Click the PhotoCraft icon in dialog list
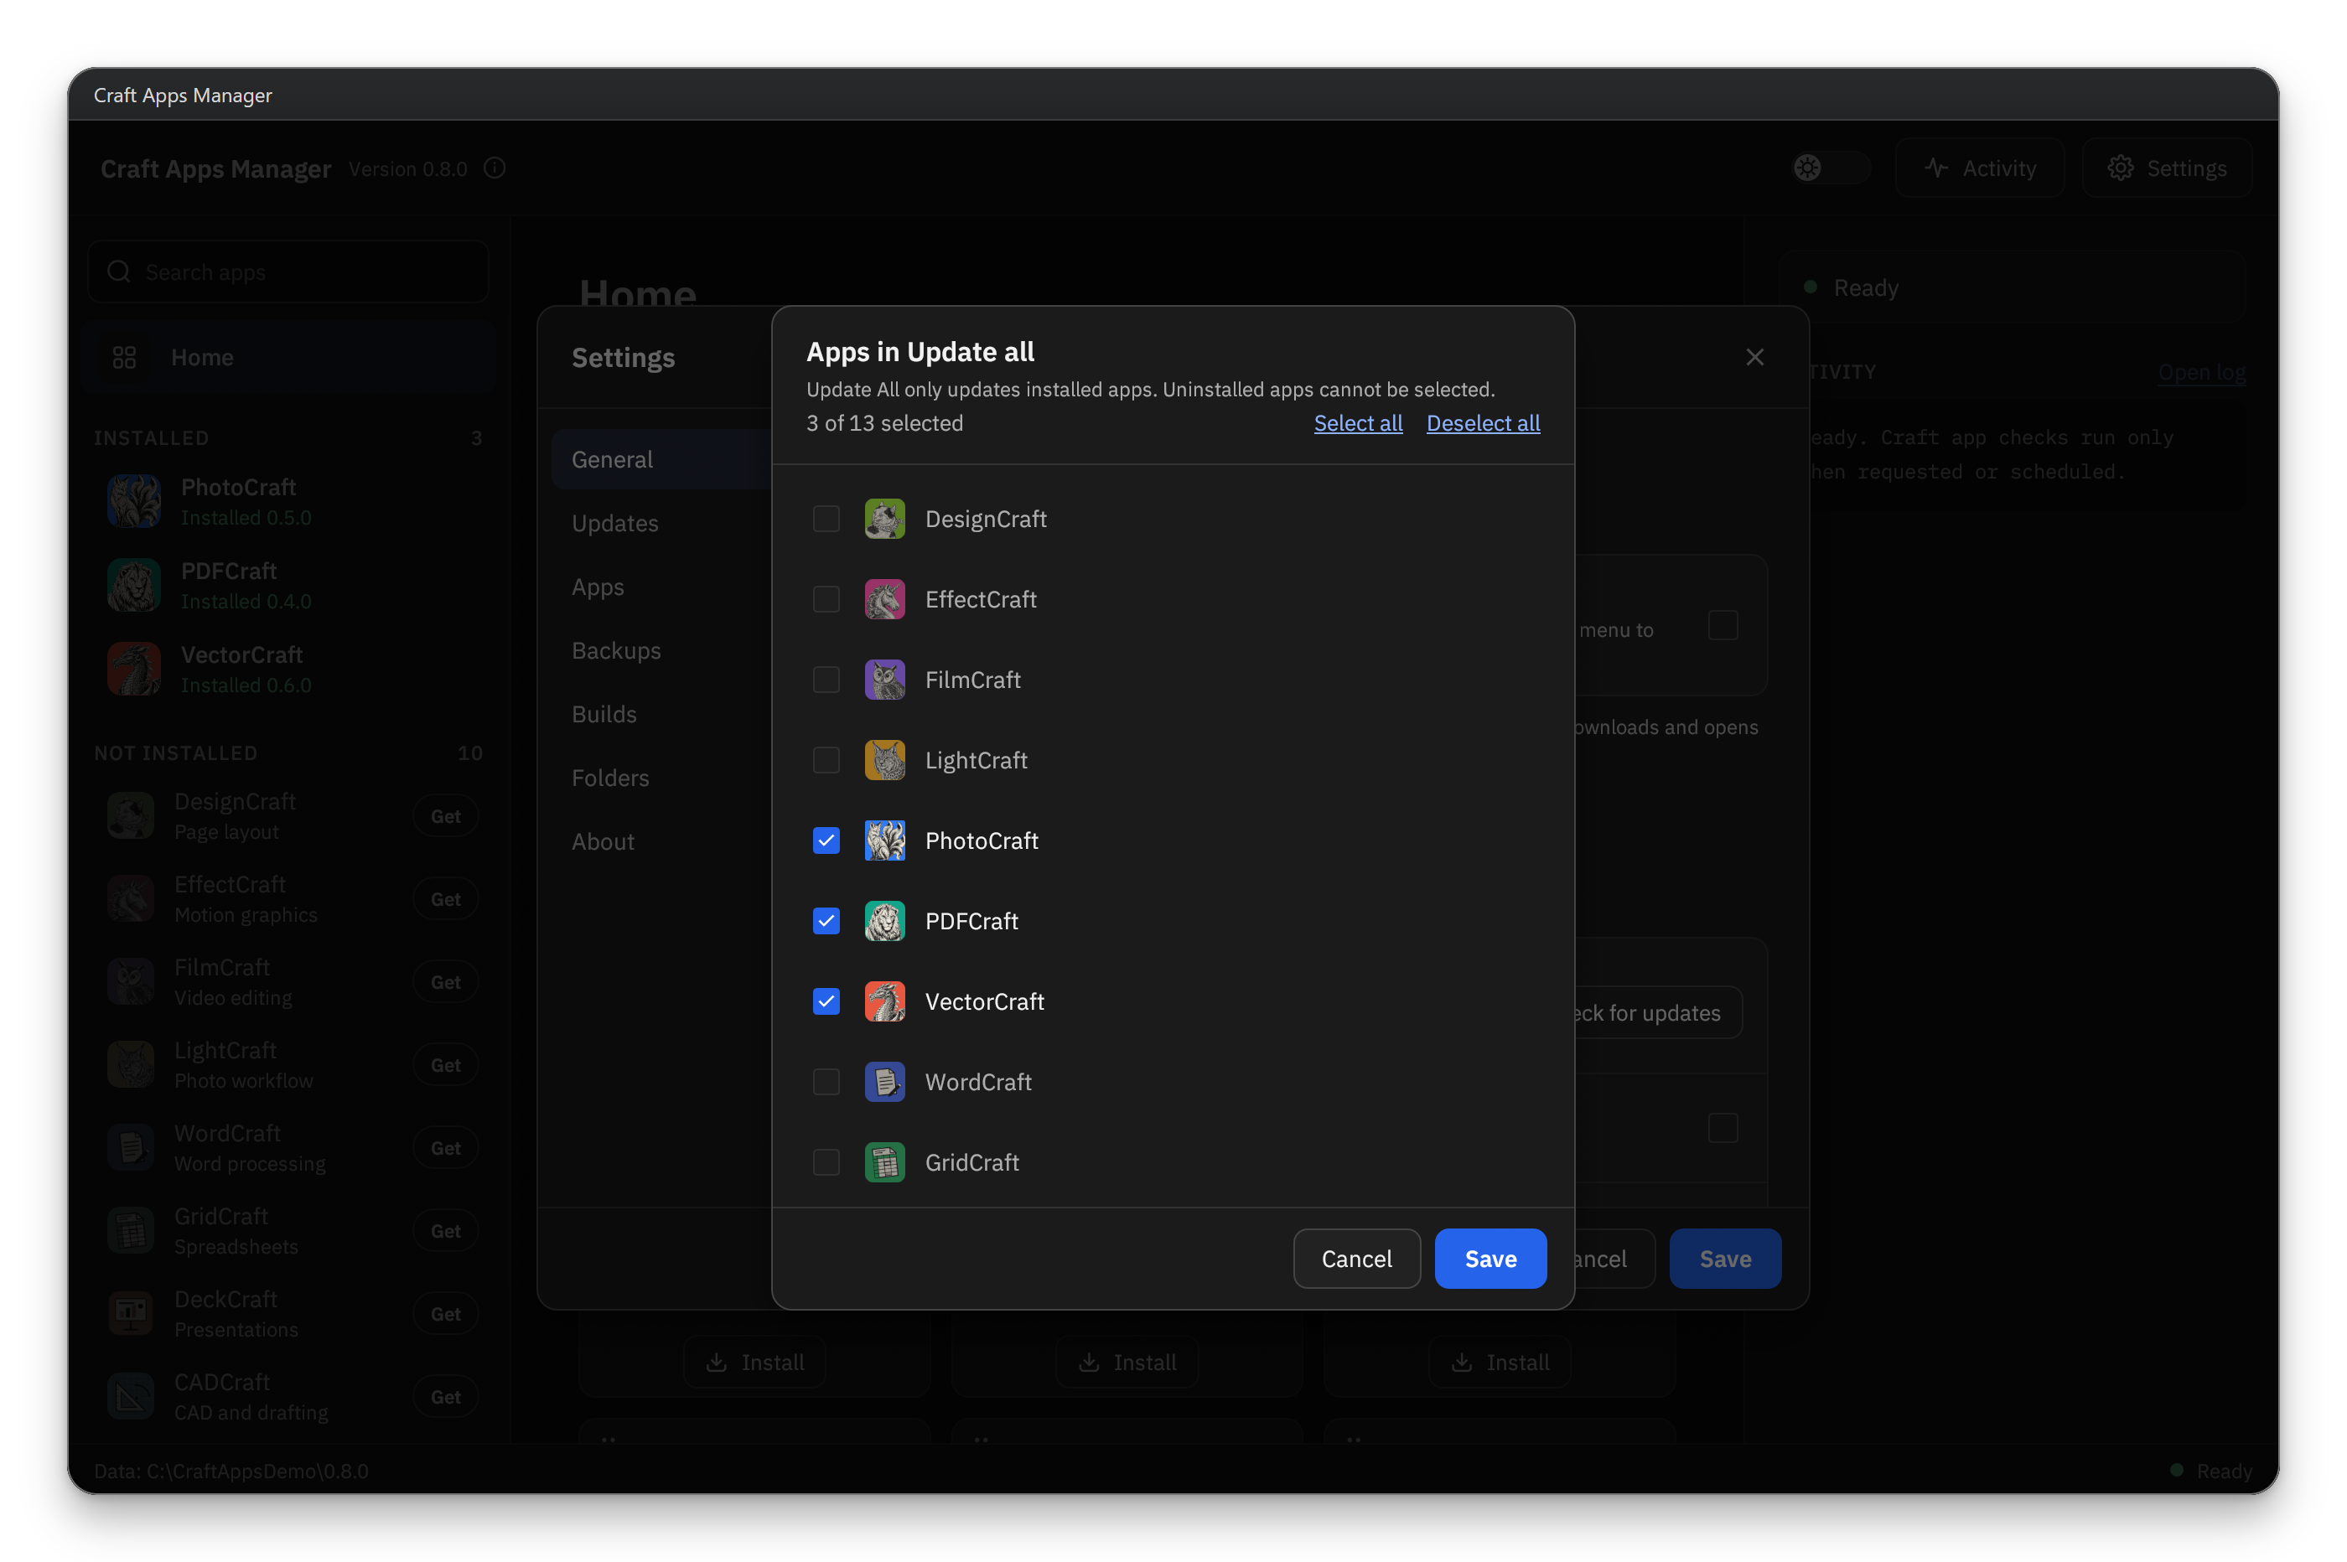This screenshot has height=1562, width=2347. (x=884, y=840)
